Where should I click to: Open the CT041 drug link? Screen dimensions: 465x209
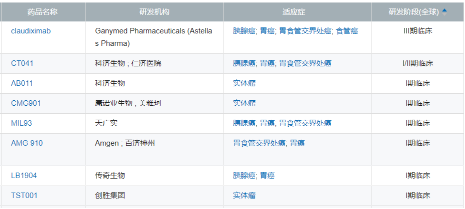click(22, 63)
